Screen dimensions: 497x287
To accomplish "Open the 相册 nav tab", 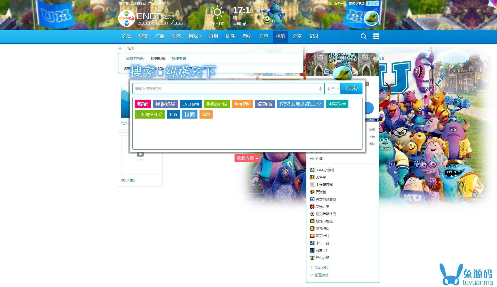I will click(280, 36).
